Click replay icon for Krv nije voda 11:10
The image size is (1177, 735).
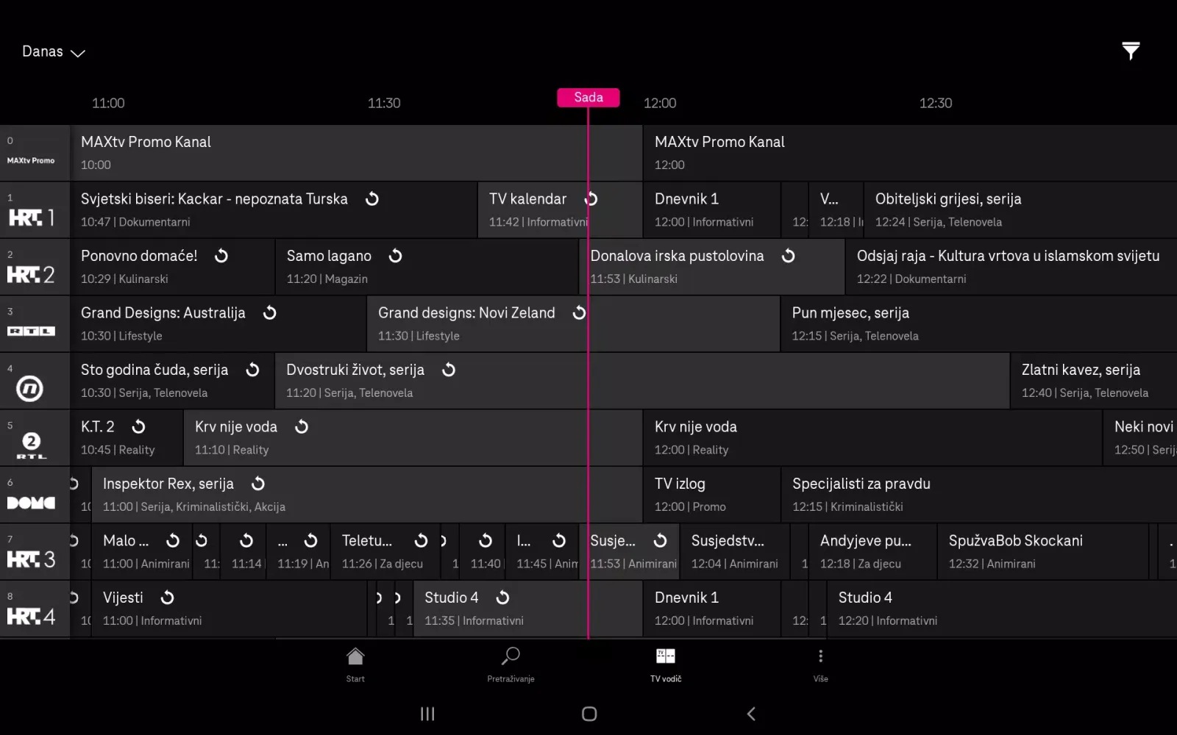point(302,426)
